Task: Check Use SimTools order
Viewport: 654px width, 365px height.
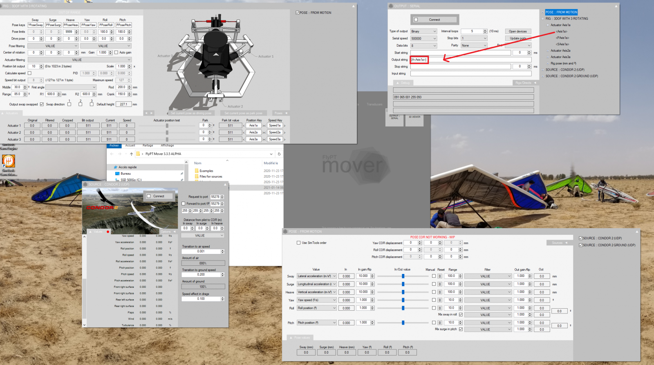Action: click(x=298, y=243)
